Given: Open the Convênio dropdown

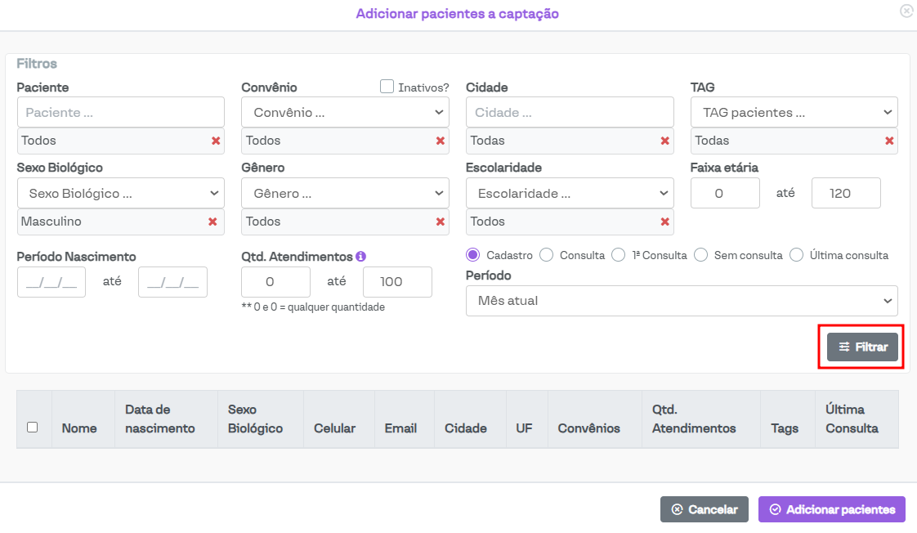Looking at the screenshot, I should pyautogui.click(x=345, y=113).
